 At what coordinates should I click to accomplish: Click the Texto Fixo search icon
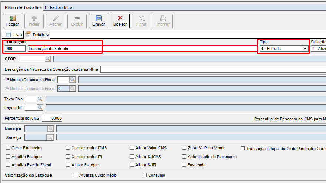(x=40, y=99)
